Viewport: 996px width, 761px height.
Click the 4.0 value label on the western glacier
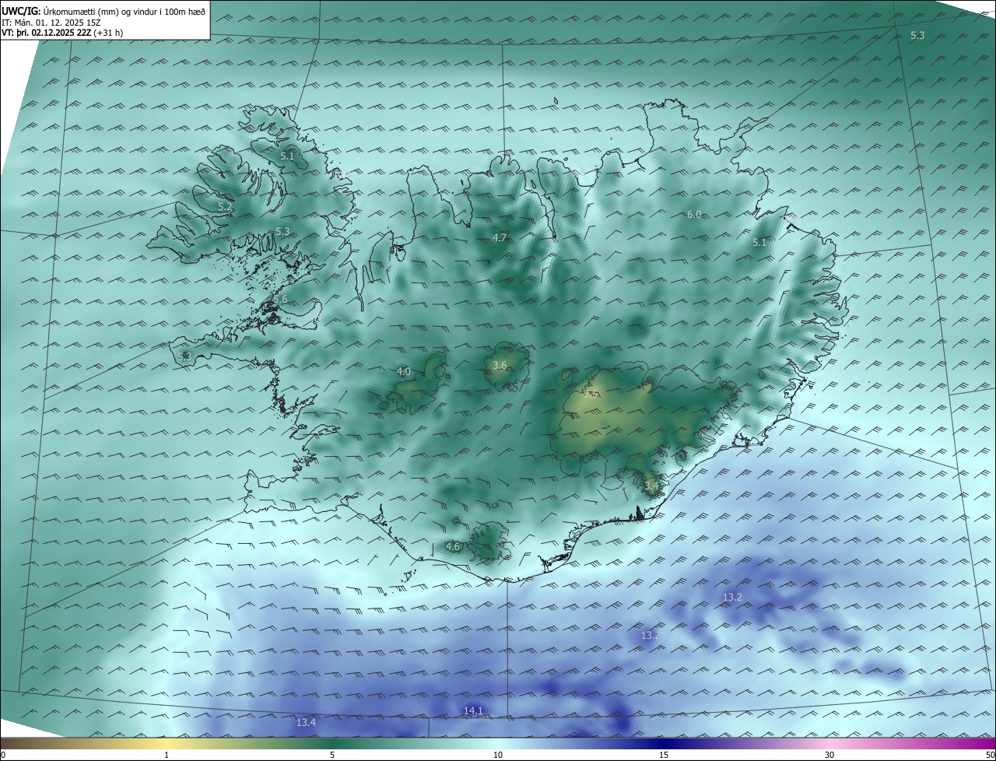point(404,372)
